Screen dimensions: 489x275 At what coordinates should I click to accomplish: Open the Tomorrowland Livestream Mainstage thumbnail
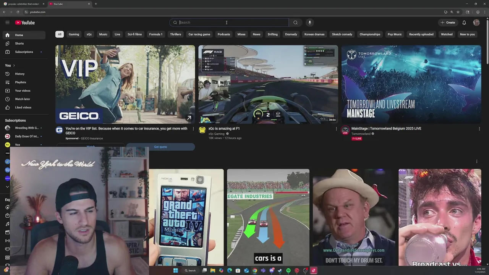pos(411,84)
